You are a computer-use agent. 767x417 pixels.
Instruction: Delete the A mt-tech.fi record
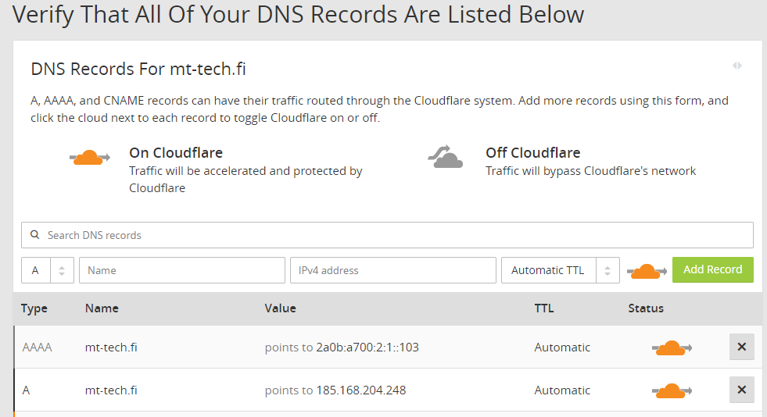point(741,390)
